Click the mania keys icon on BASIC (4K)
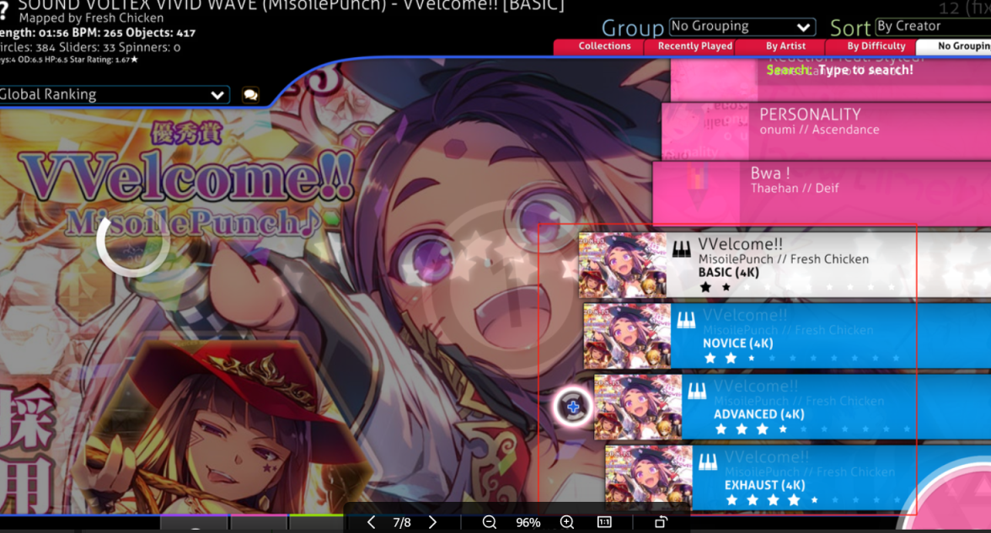The width and height of the screenshot is (991, 533). [x=681, y=250]
